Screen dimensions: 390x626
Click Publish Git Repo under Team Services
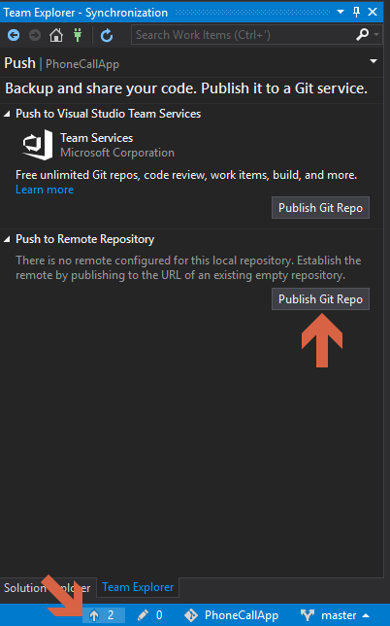(320, 208)
